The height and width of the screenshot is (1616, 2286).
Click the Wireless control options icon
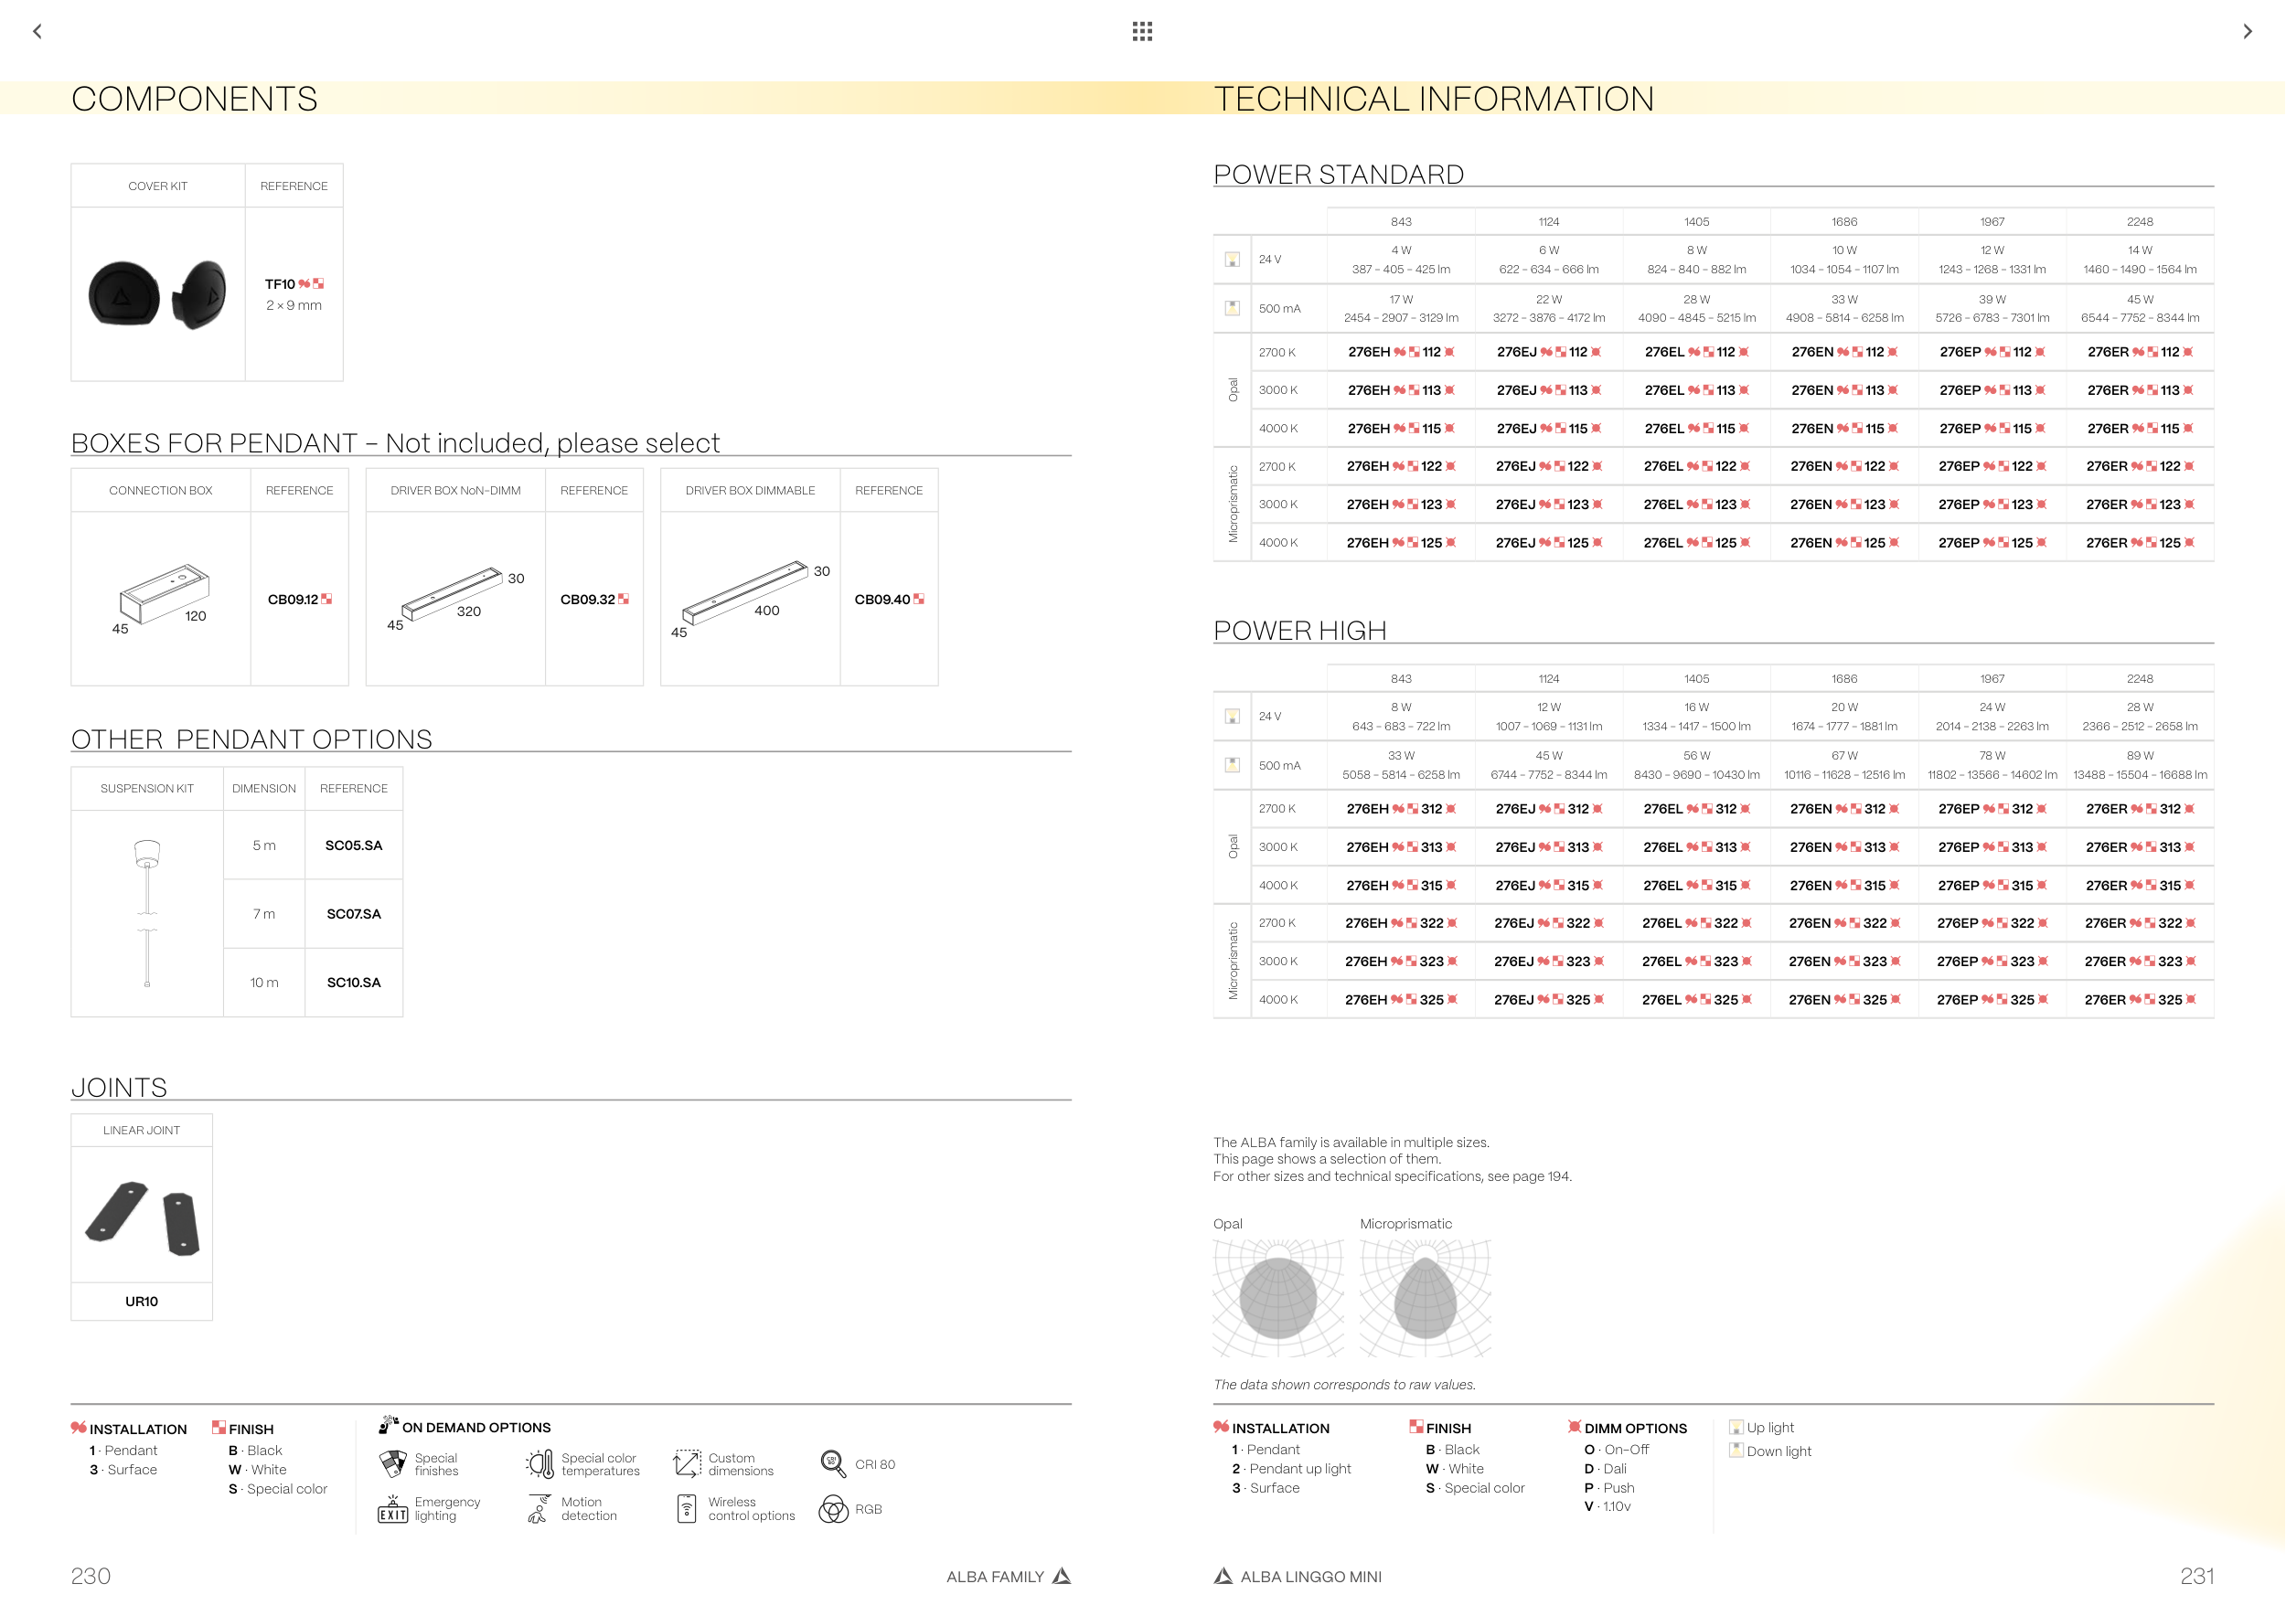click(686, 1510)
